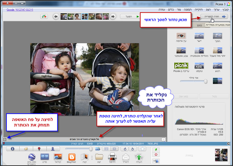Switch to the כוונון (Tuning) tab

(x=199, y=25)
